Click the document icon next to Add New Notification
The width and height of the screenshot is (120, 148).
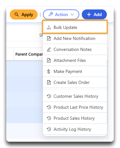(49, 38)
